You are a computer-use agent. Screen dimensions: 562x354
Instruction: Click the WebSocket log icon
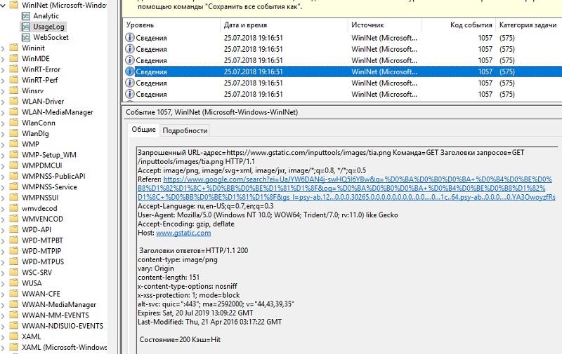(26, 38)
